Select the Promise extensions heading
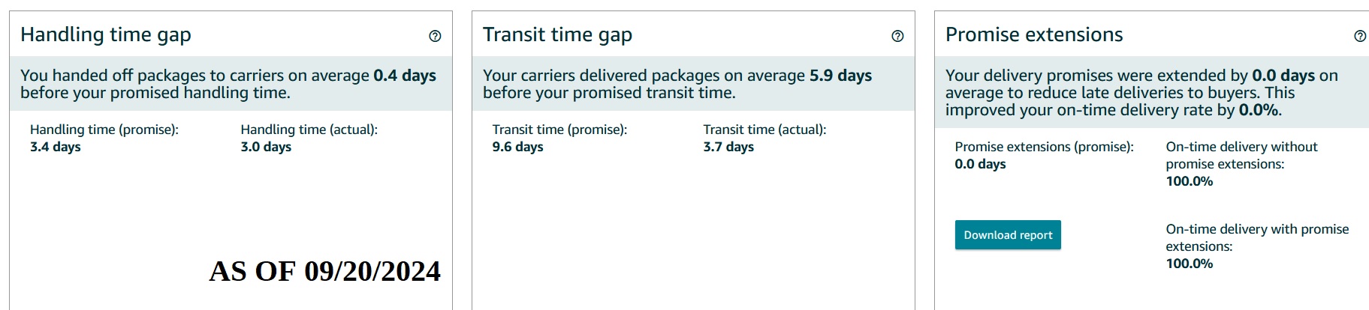 (x=1034, y=35)
